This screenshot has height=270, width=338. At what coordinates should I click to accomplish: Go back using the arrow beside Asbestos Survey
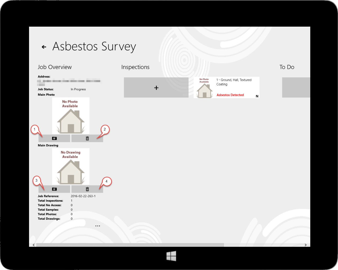44,47
